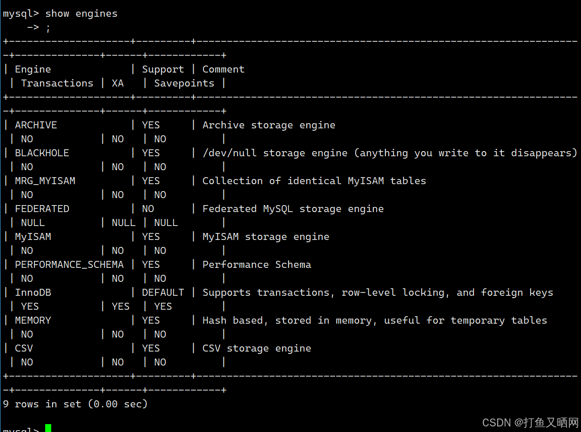
Task: Click the green cursor at the mysql prompt
Action: [x=48, y=428]
